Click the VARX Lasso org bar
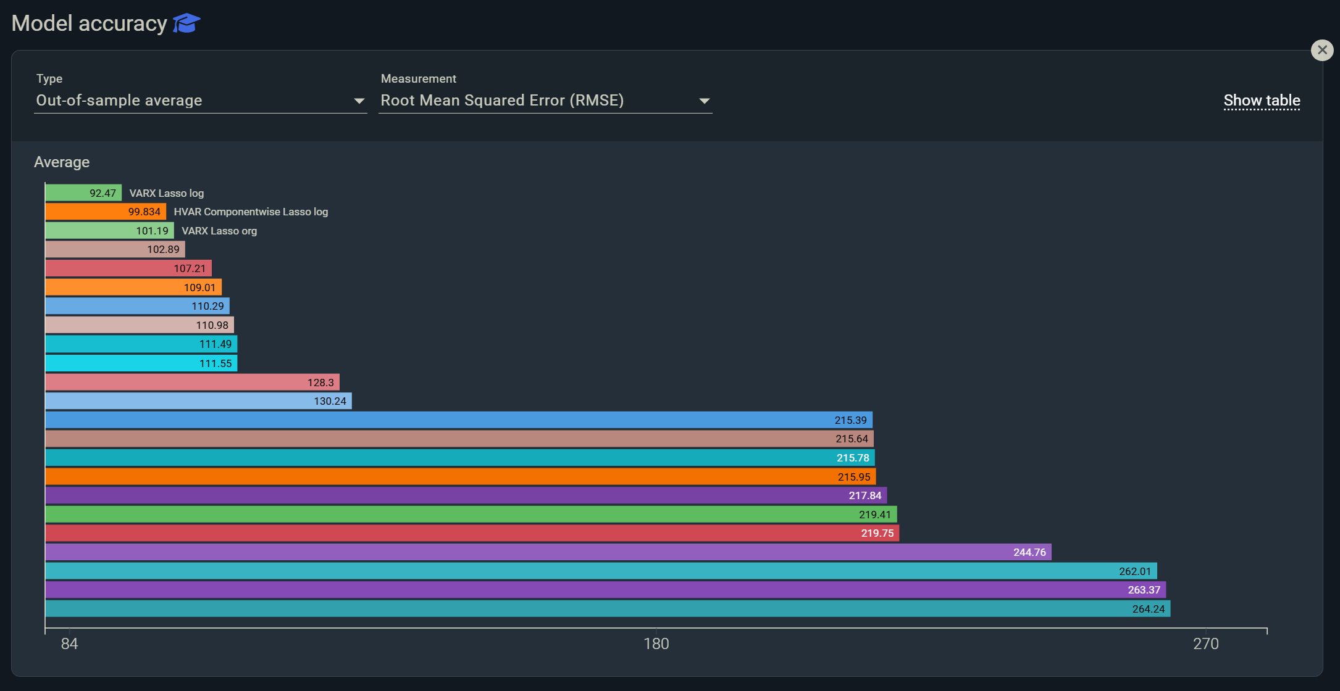The height and width of the screenshot is (691, 1340). tap(109, 231)
